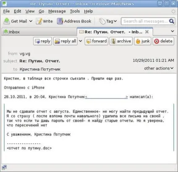Open the Message menu
The image size is (178, 172).
57,11
